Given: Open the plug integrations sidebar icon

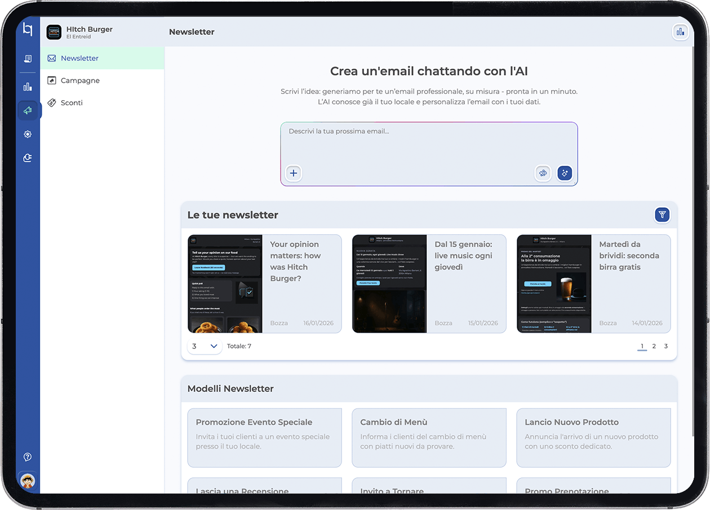Looking at the screenshot, I should point(28,158).
